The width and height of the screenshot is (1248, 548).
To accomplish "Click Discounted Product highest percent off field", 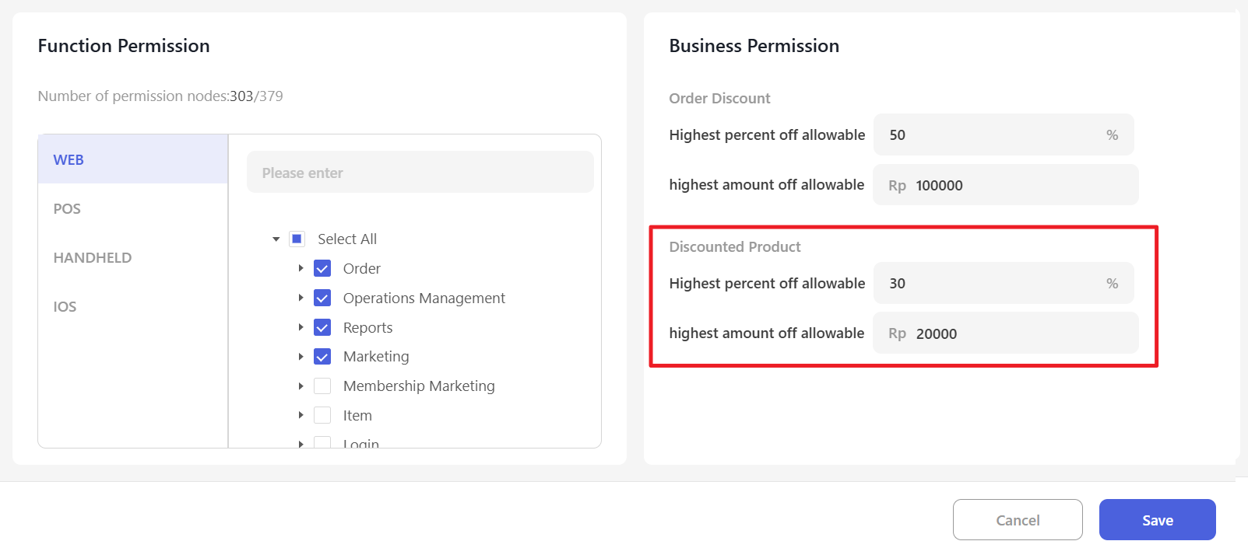I will 994,284.
